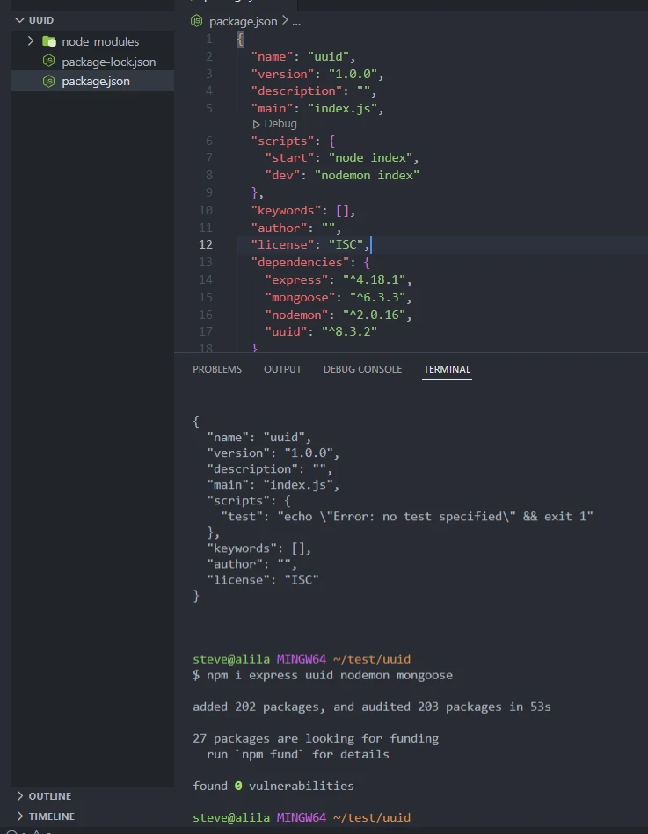Screen dimensions: 648x834
Task: Click the last terminal prompt line
Action: coord(302,817)
